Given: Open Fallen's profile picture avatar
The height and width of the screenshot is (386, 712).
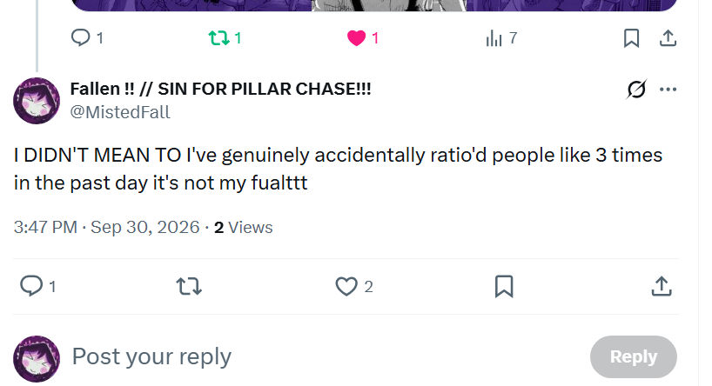Looking at the screenshot, I should (37, 101).
